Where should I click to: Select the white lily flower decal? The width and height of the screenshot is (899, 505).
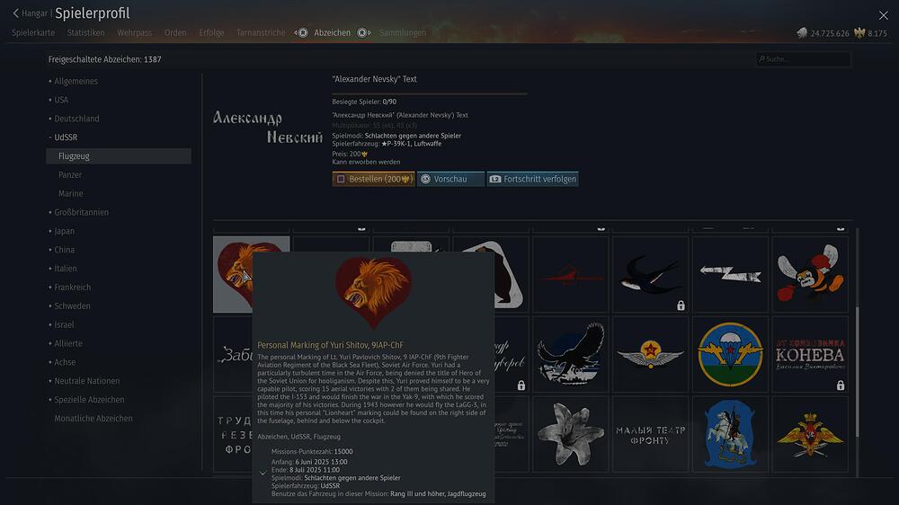click(x=571, y=434)
